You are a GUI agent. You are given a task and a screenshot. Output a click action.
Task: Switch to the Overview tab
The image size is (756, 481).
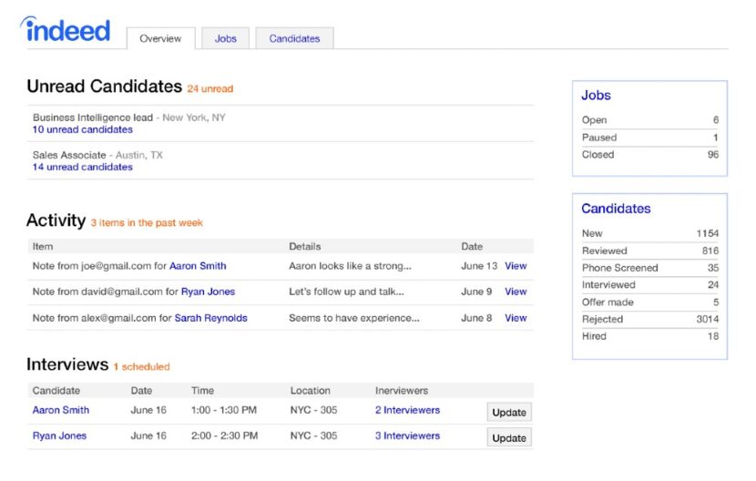click(x=160, y=38)
